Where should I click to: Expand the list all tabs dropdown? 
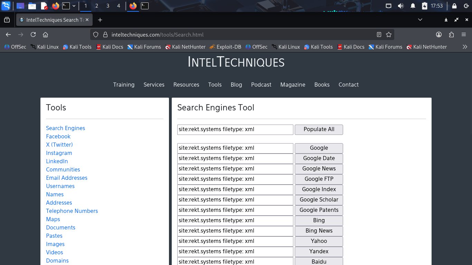click(x=420, y=20)
